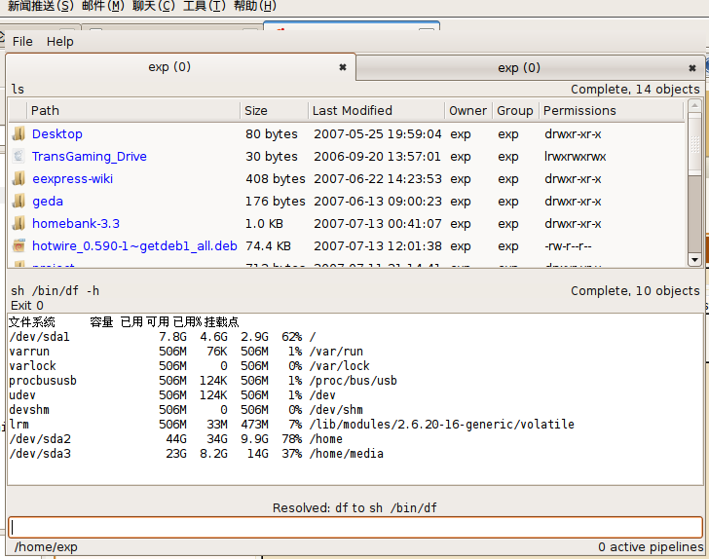Click the geda folder icon
Image resolution: width=709 pixels, height=559 pixels.
click(19, 201)
